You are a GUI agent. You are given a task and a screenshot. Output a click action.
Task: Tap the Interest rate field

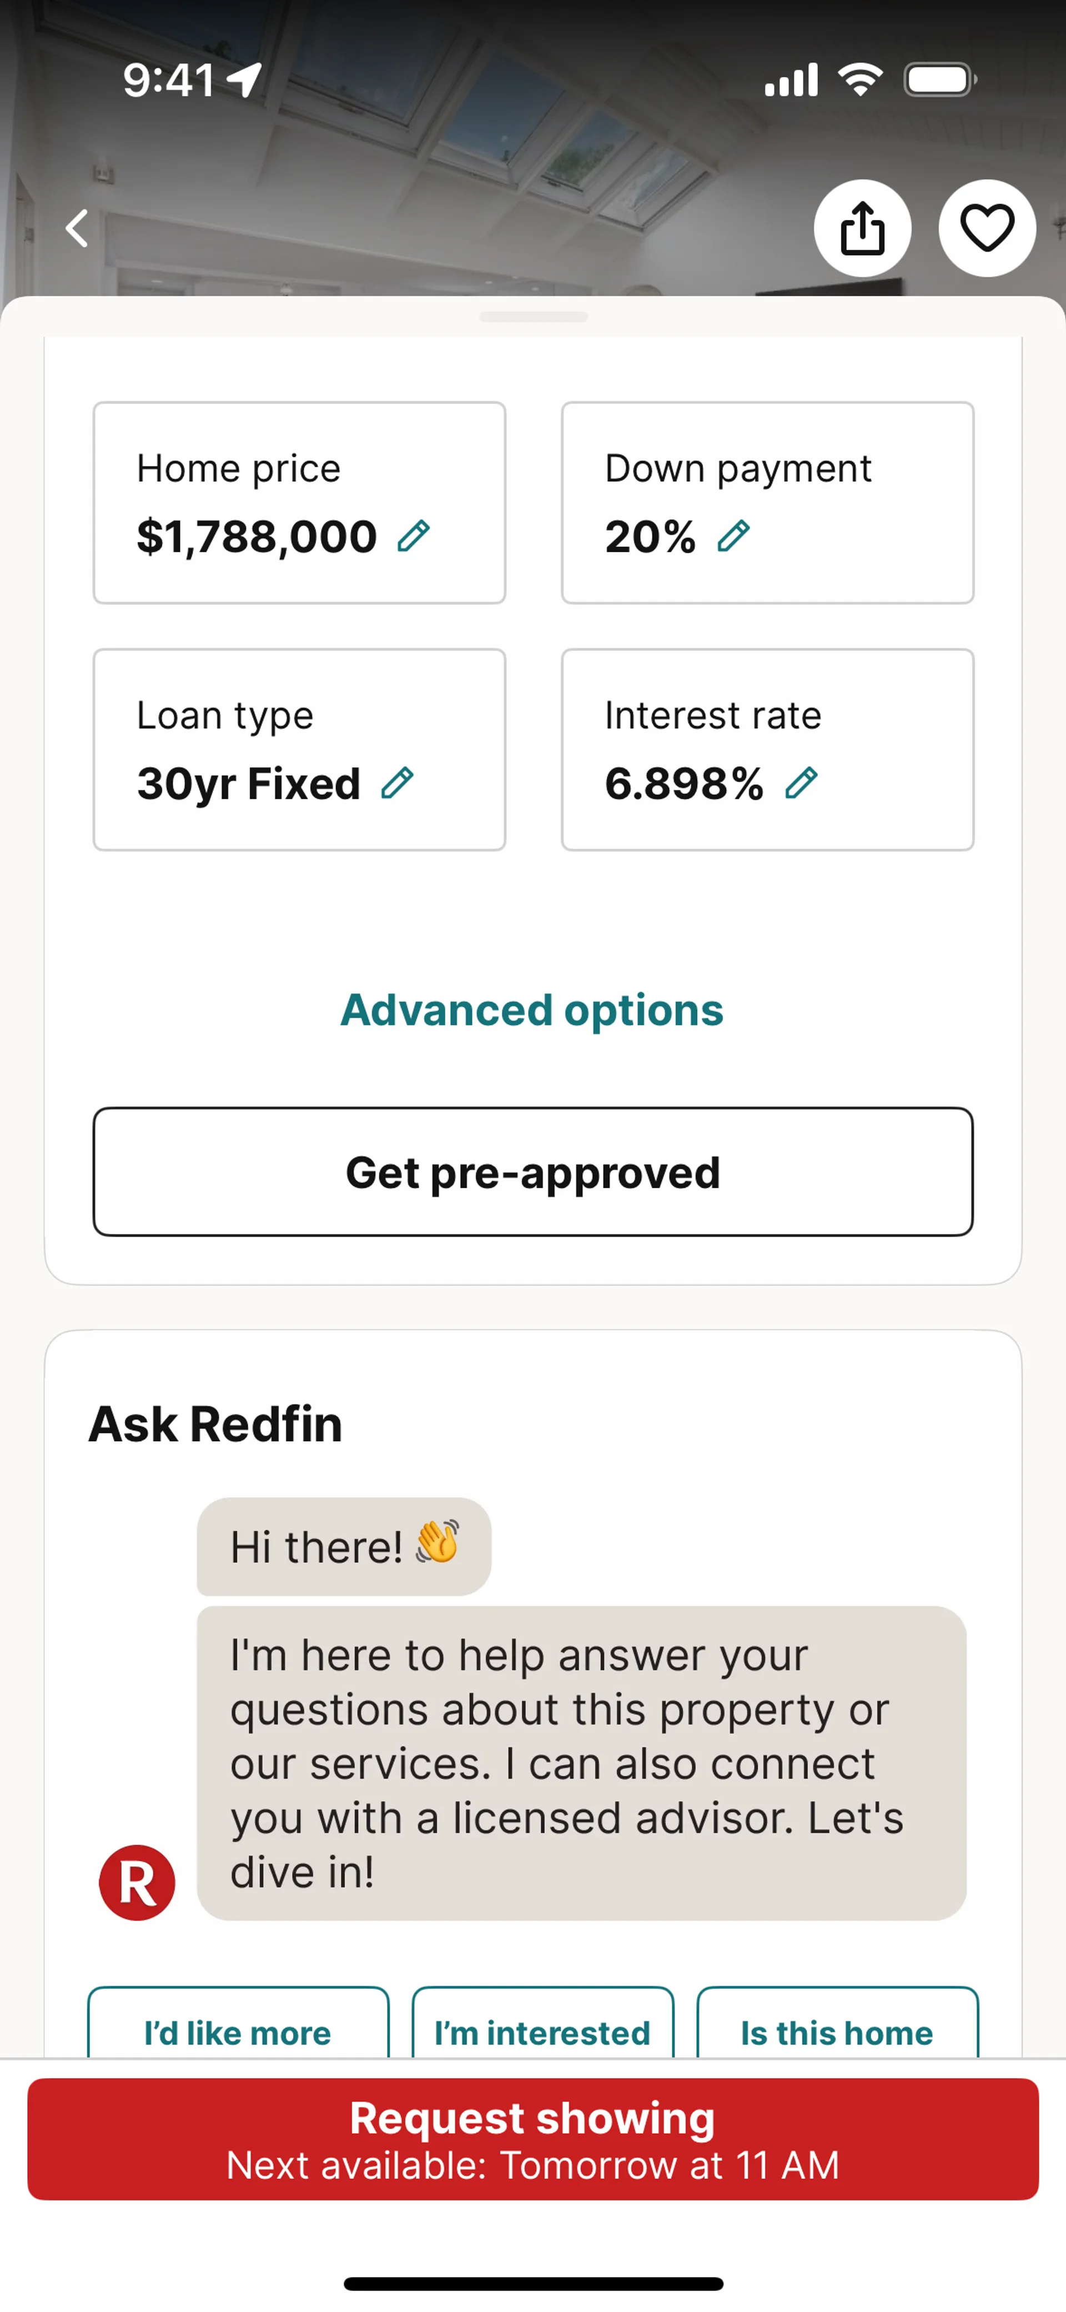767,749
